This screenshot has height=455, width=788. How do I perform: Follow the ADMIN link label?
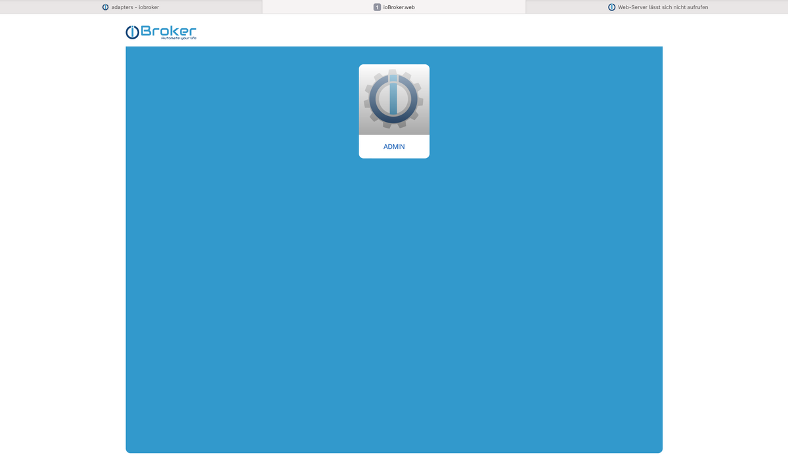point(394,147)
